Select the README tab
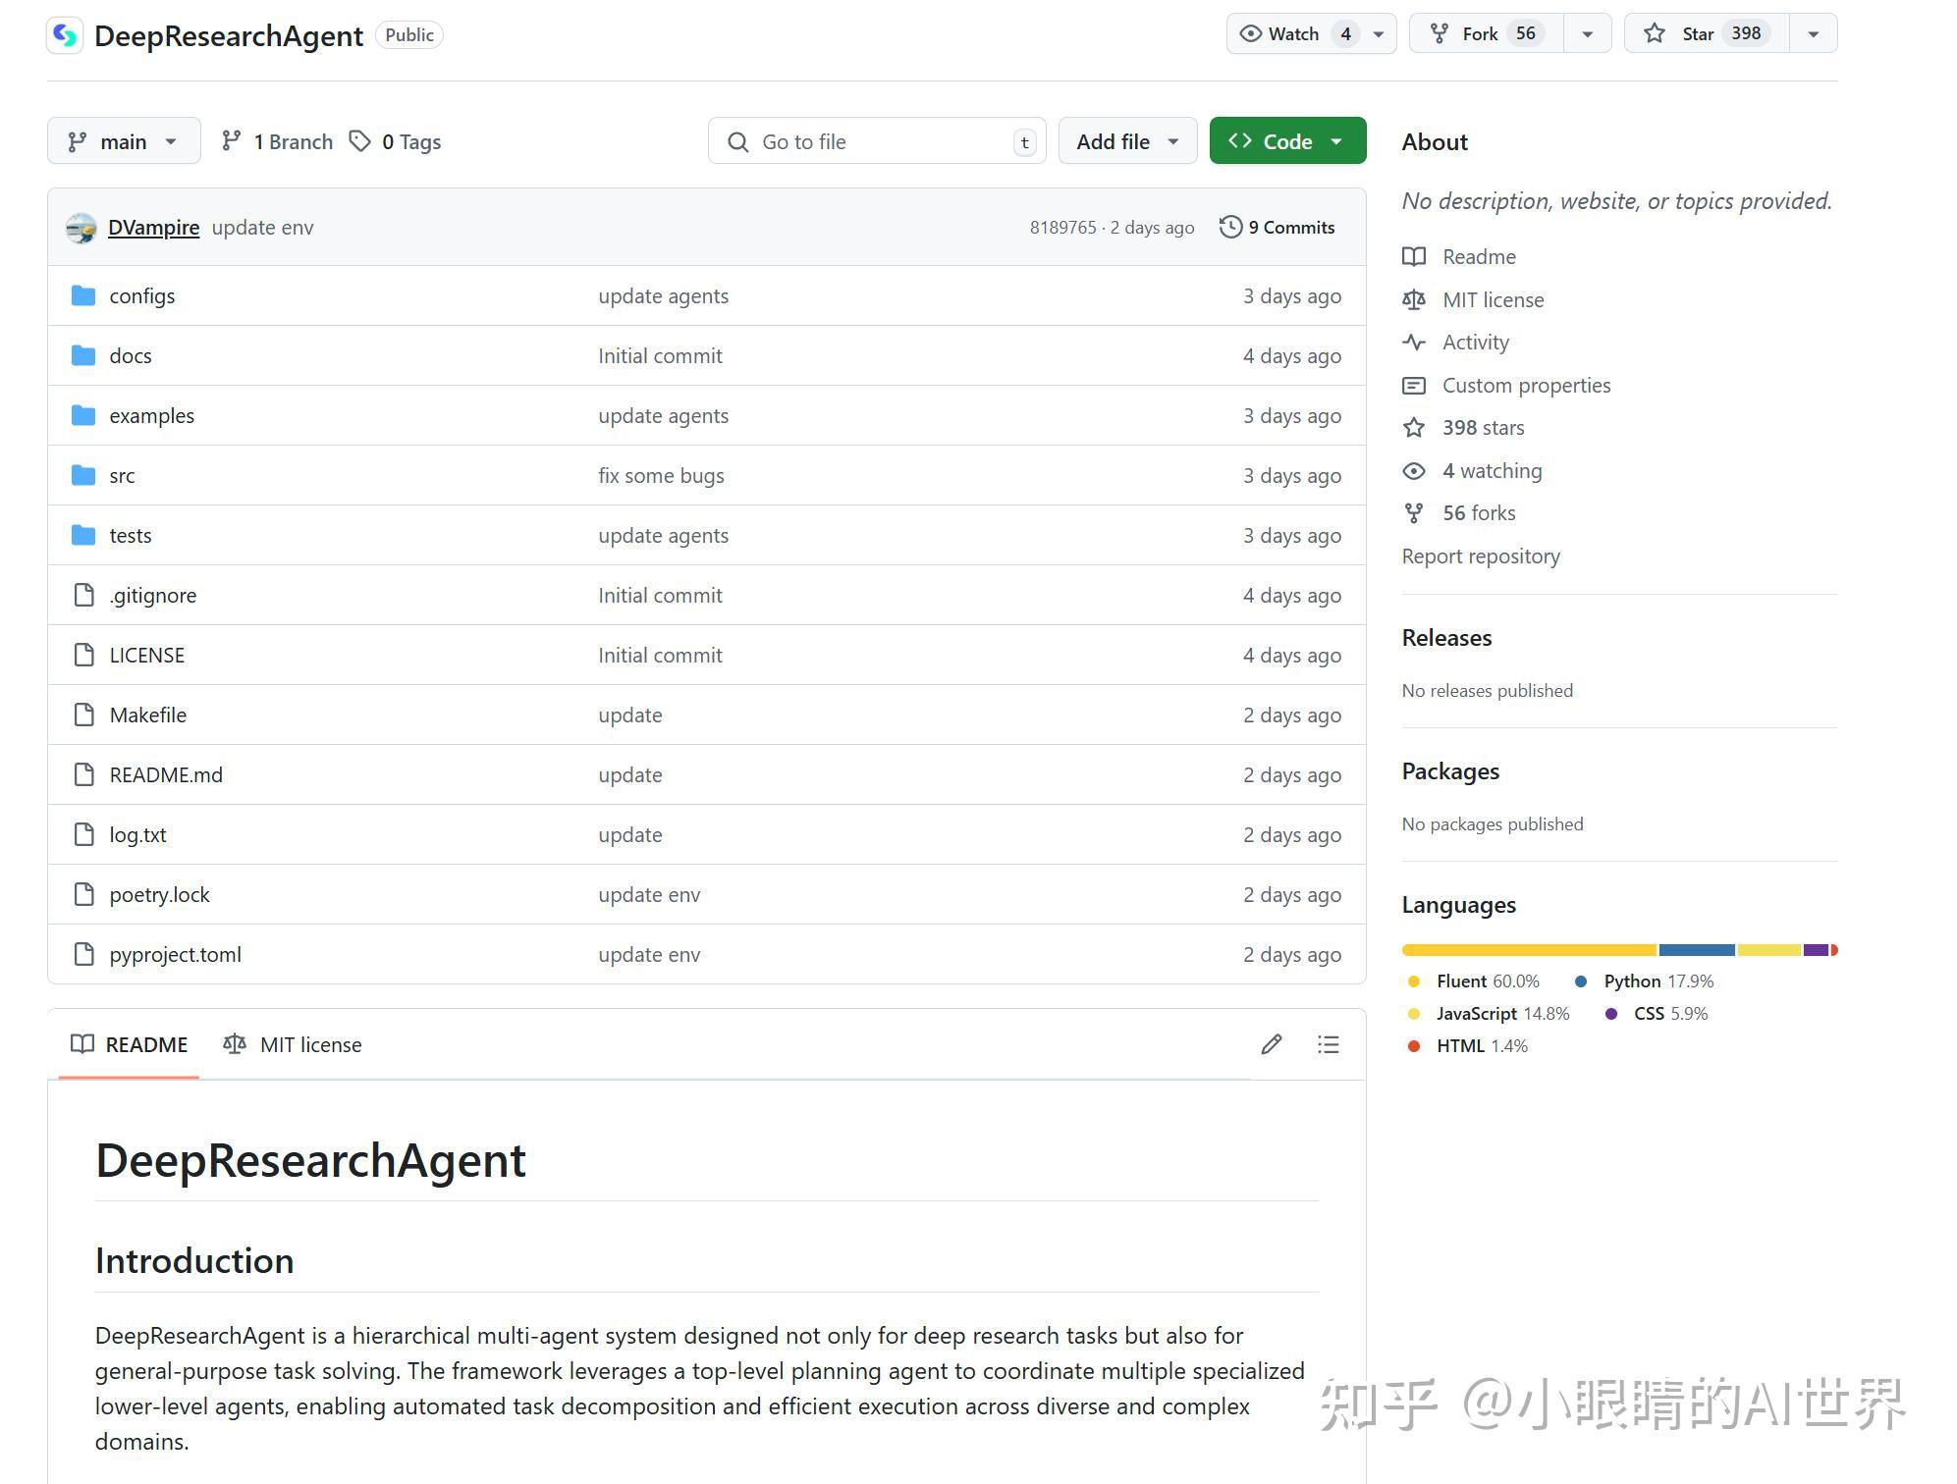1957x1484 pixels. click(129, 1044)
